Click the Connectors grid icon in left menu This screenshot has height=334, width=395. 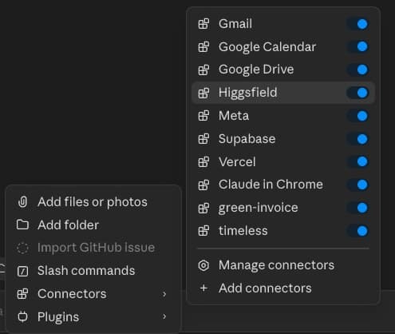click(x=22, y=294)
